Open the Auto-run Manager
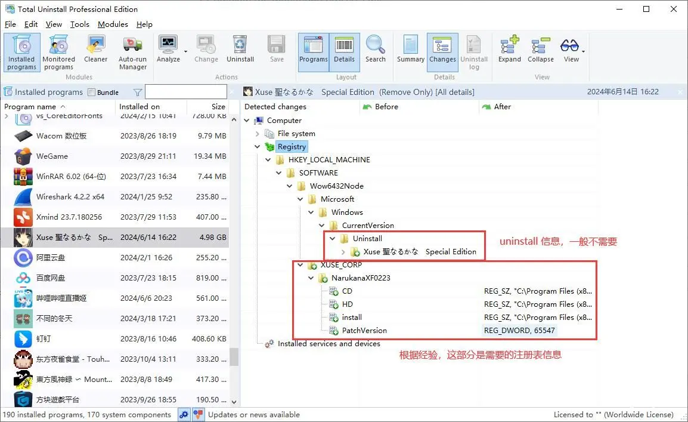This screenshot has height=422, width=688. click(x=132, y=53)
